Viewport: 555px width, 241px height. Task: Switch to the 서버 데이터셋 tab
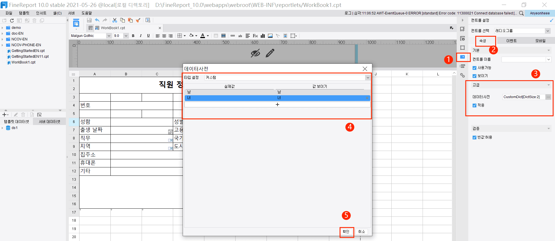point(49,122)
